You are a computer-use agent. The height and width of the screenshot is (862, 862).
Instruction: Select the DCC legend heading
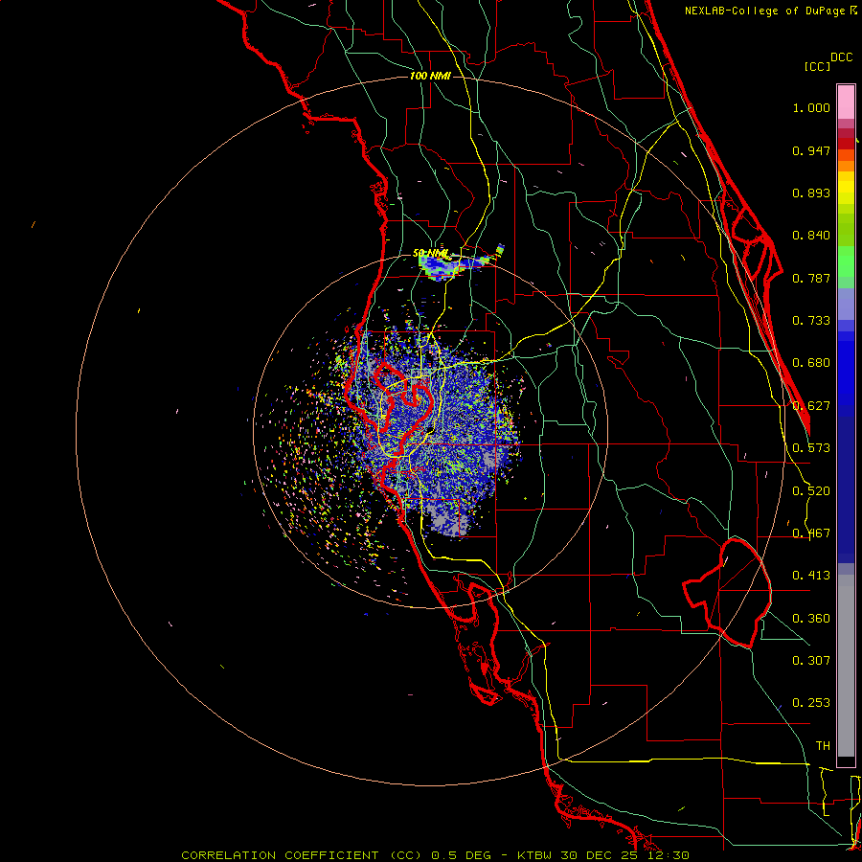point(841,57)
